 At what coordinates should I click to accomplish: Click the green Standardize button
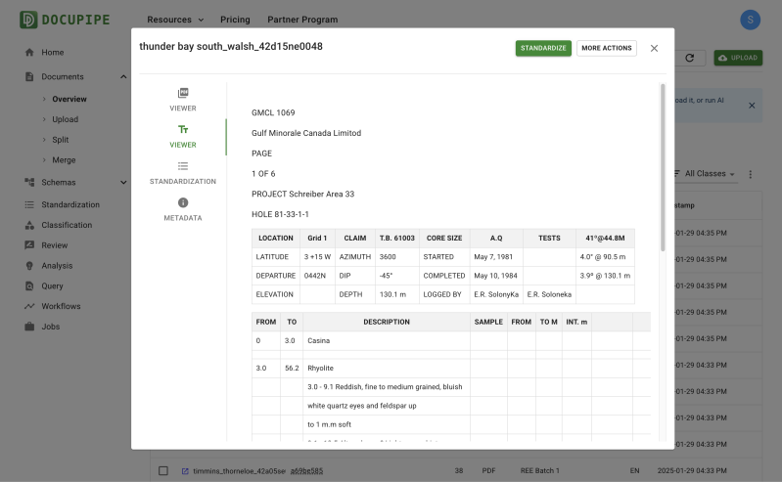pyautogui.click(x=543, y=48)
